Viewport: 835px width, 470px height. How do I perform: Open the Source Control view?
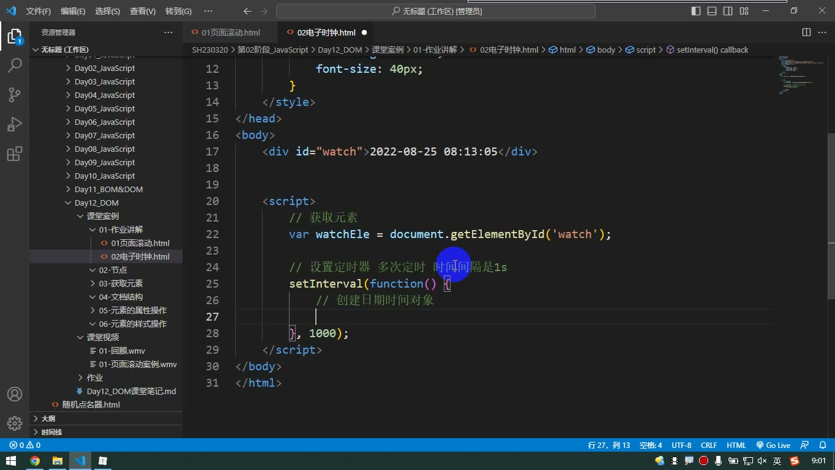click(15, 94)
